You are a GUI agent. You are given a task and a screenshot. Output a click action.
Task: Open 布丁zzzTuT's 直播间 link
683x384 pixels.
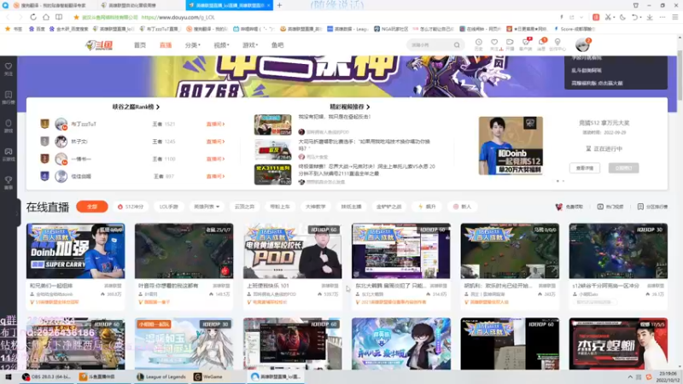pos(215,124)
